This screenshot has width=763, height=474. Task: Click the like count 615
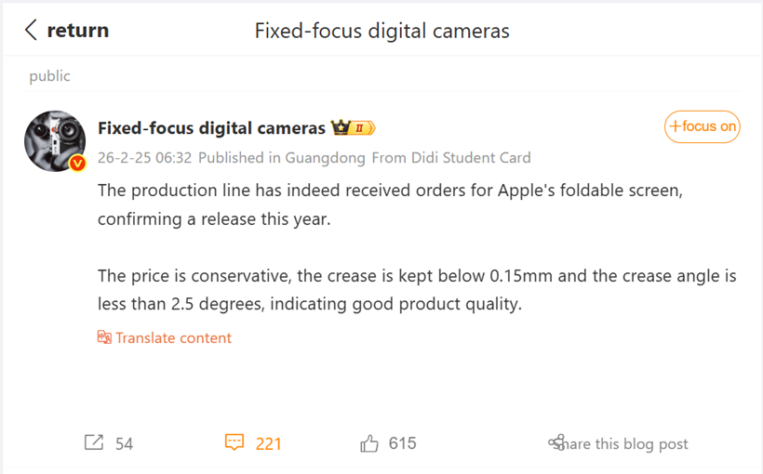tap(402, 443)
